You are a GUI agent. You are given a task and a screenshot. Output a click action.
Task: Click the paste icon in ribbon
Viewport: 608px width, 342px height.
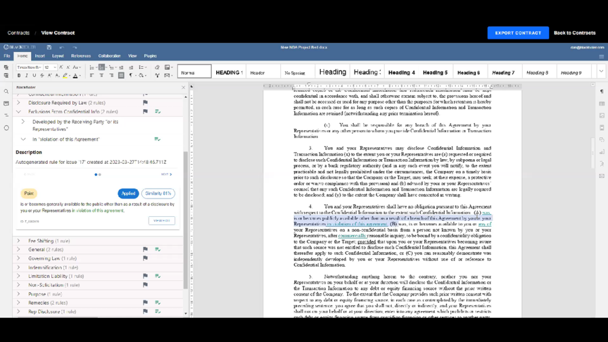pyautogui.click(x=6, y=75)
